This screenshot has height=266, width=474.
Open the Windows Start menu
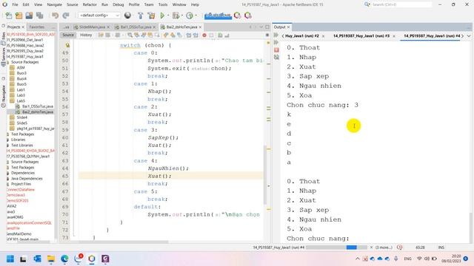[x=10, y=259]
